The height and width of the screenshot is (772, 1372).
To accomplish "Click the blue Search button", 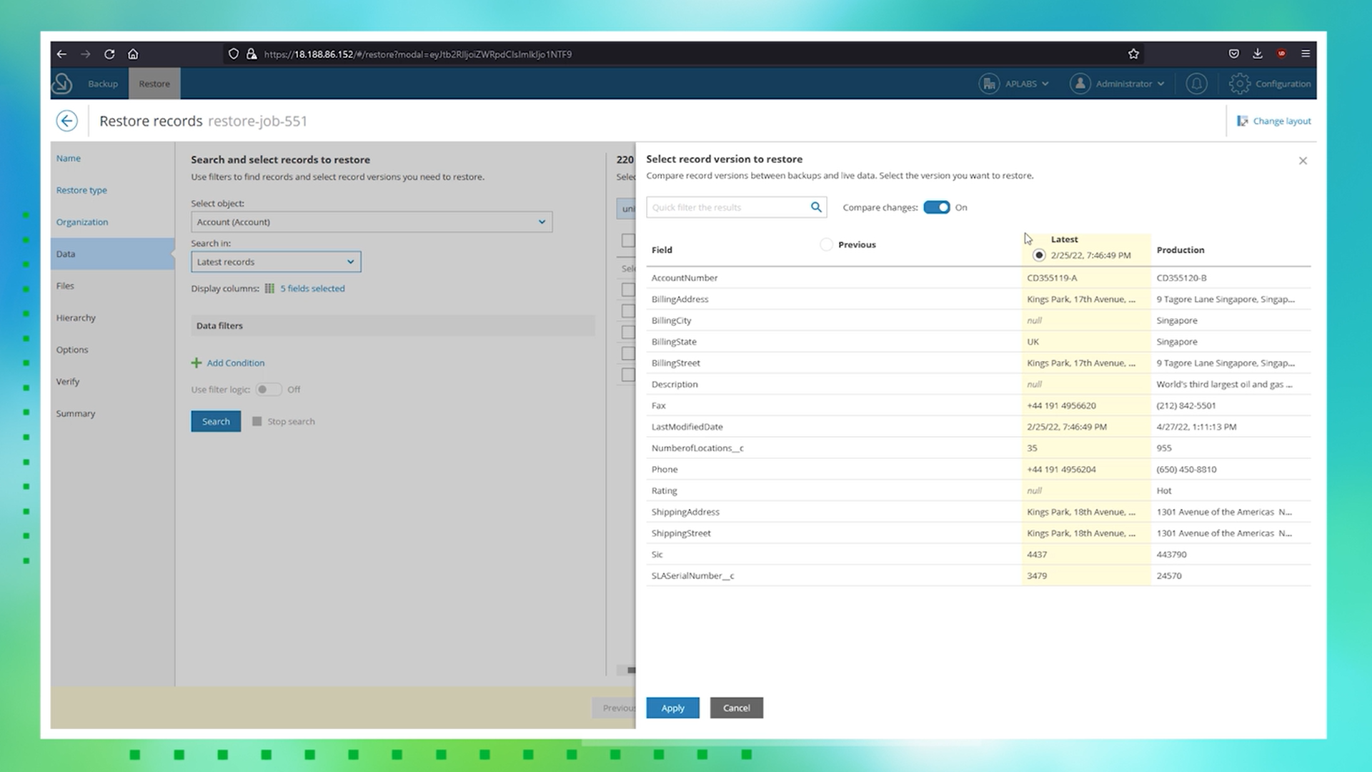I will (216, 421).
